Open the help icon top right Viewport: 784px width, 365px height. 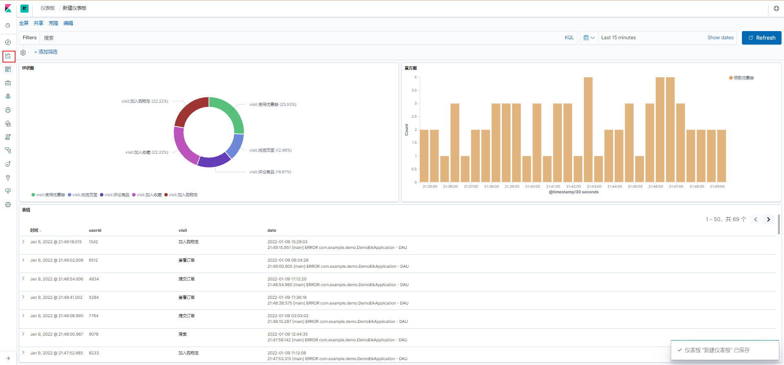coord(776,8)
